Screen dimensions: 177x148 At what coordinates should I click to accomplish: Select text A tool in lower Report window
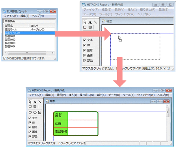point(35,102)
